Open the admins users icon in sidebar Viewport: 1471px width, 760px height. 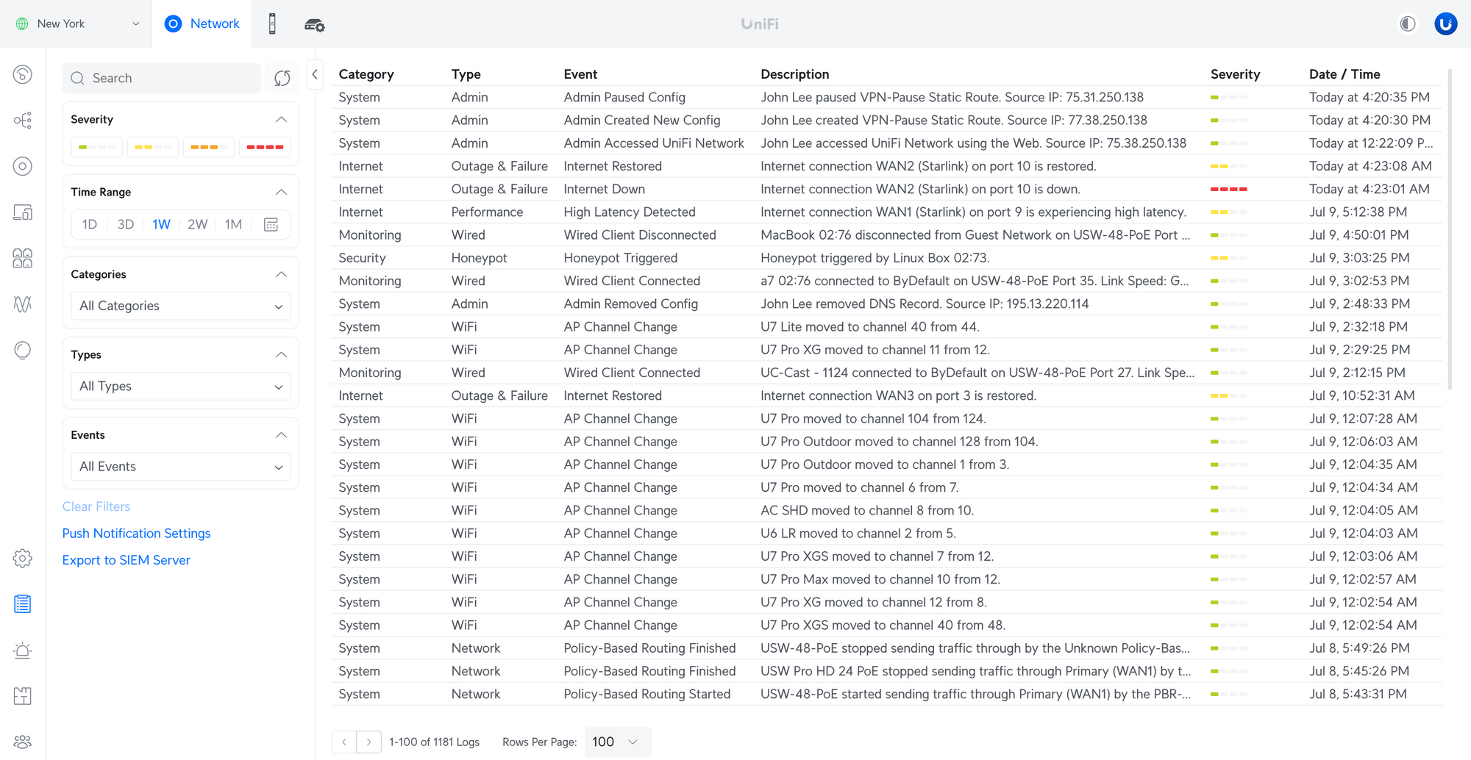coord(23,742)
